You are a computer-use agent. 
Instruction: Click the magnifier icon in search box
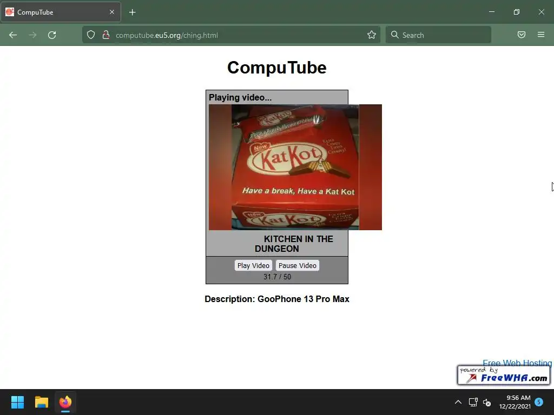pos(394,35)
